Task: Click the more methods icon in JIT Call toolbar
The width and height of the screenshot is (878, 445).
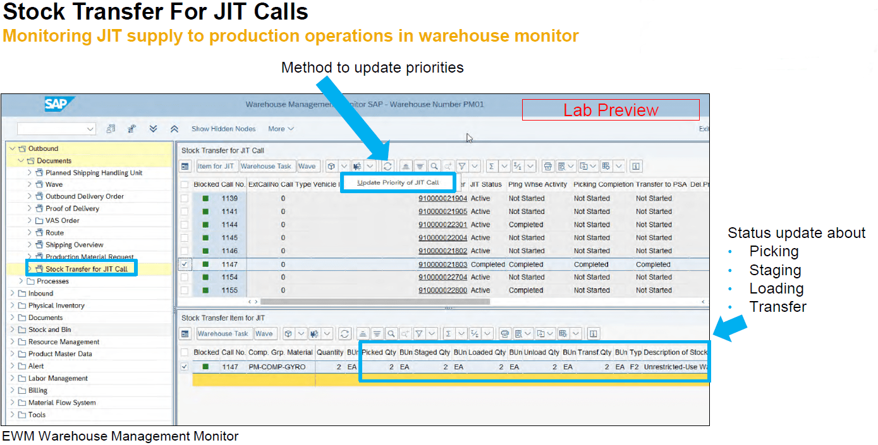Action: tap(358, 166)
